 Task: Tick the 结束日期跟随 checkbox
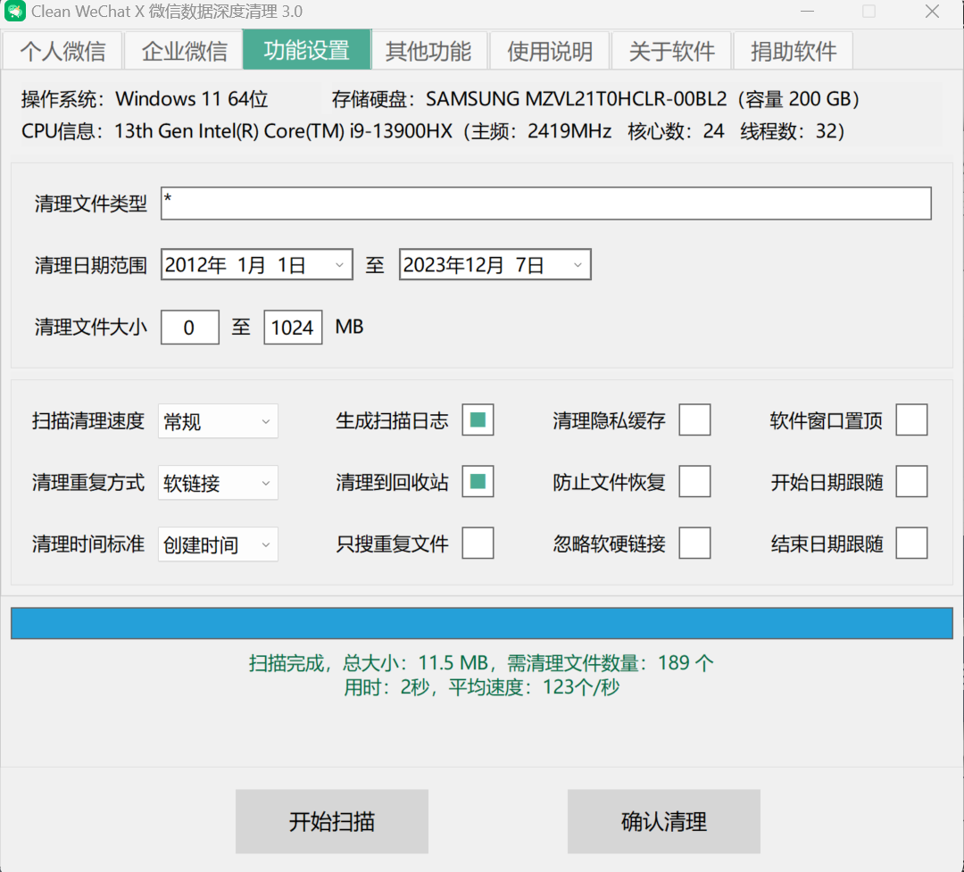pyautogui.click(x=911, y=543)
